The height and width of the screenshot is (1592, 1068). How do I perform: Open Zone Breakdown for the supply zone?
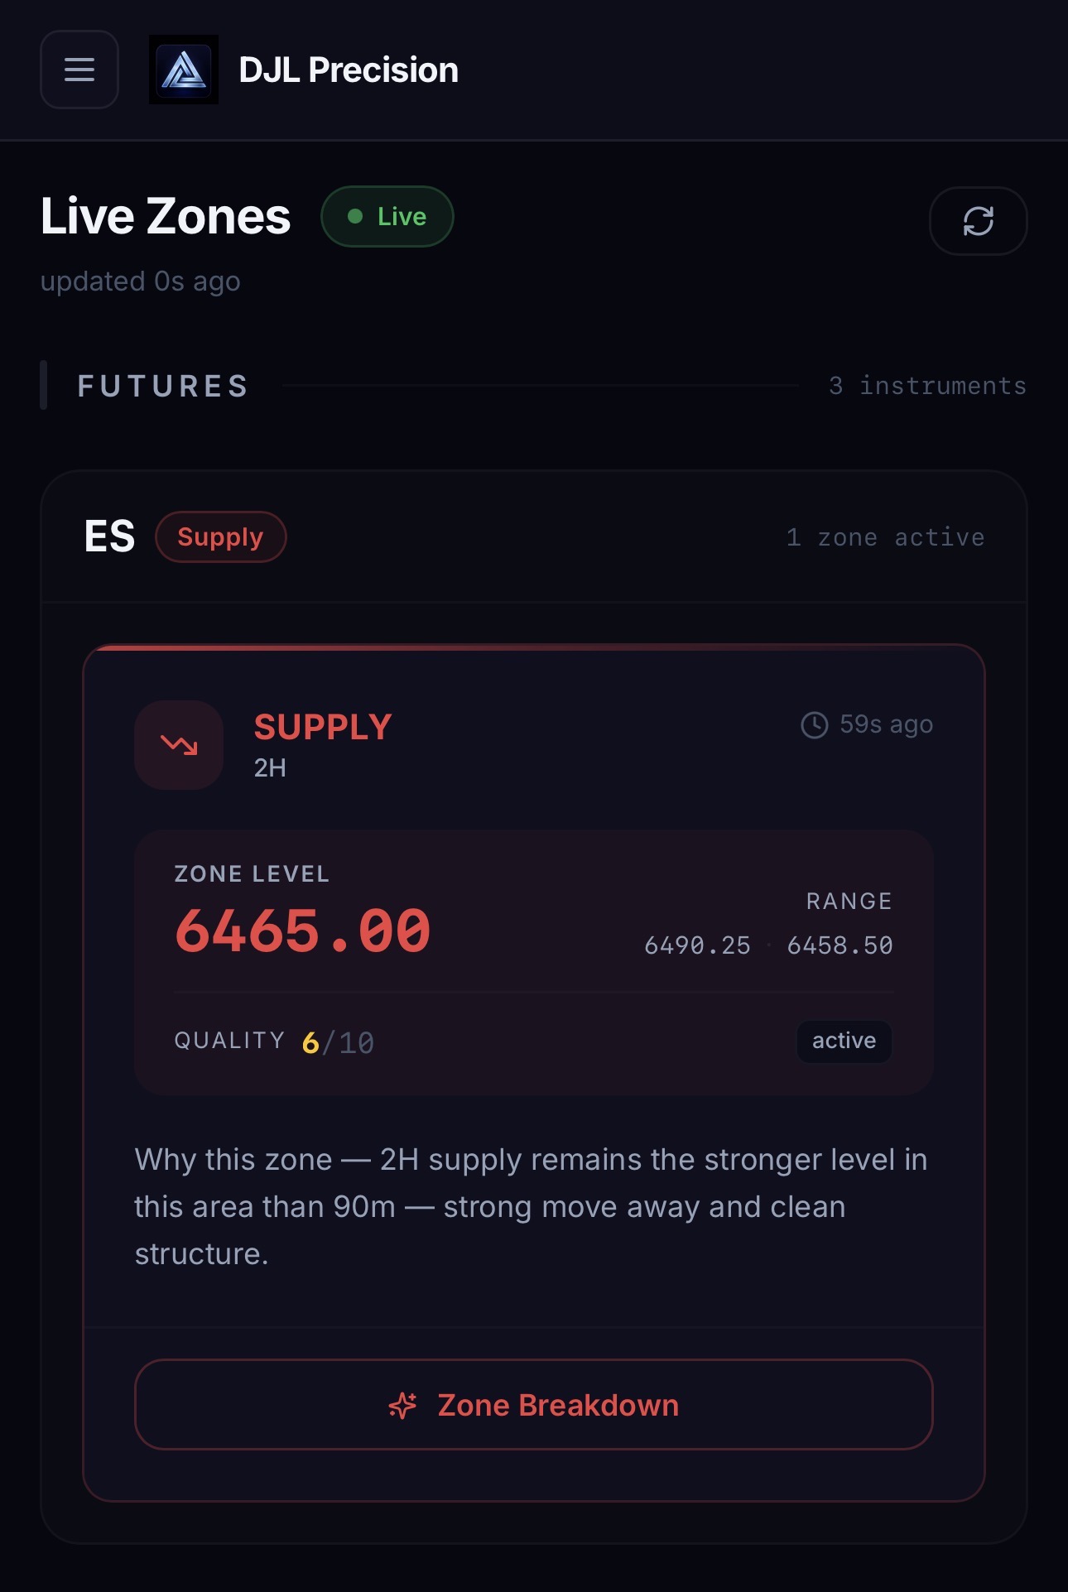coord(534,1404)
